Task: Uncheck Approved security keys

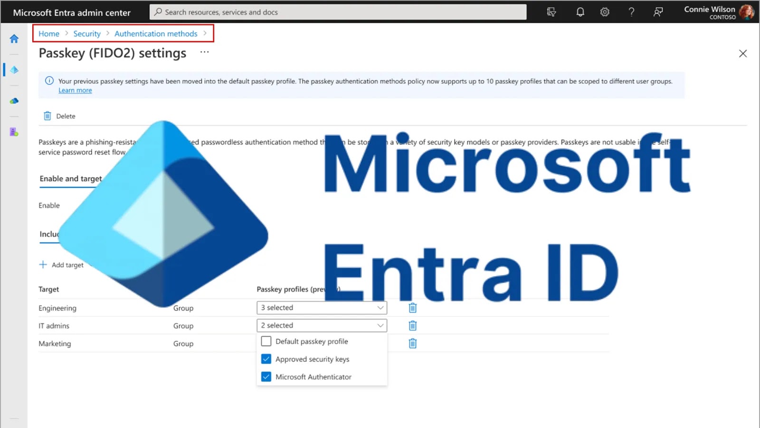Action: 266,359
